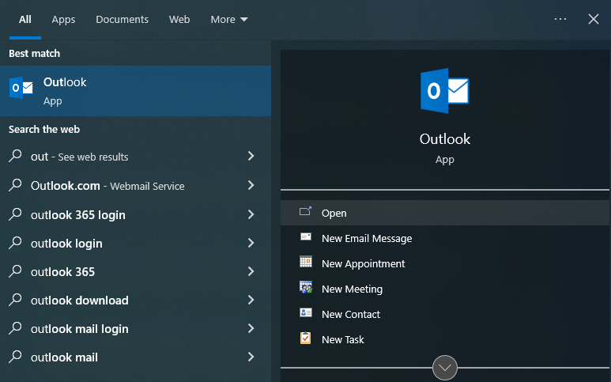Image resolution: width=611 pixels, height=382 pixels.
Task: Click magnifier icon beside outlook download
Action: [15, 300]
